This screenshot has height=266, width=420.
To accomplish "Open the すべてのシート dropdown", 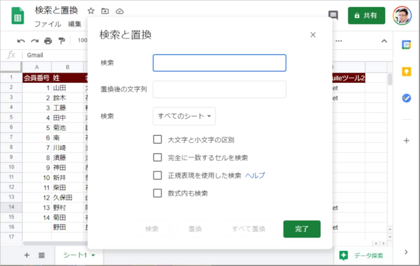I will coord(184,116).
